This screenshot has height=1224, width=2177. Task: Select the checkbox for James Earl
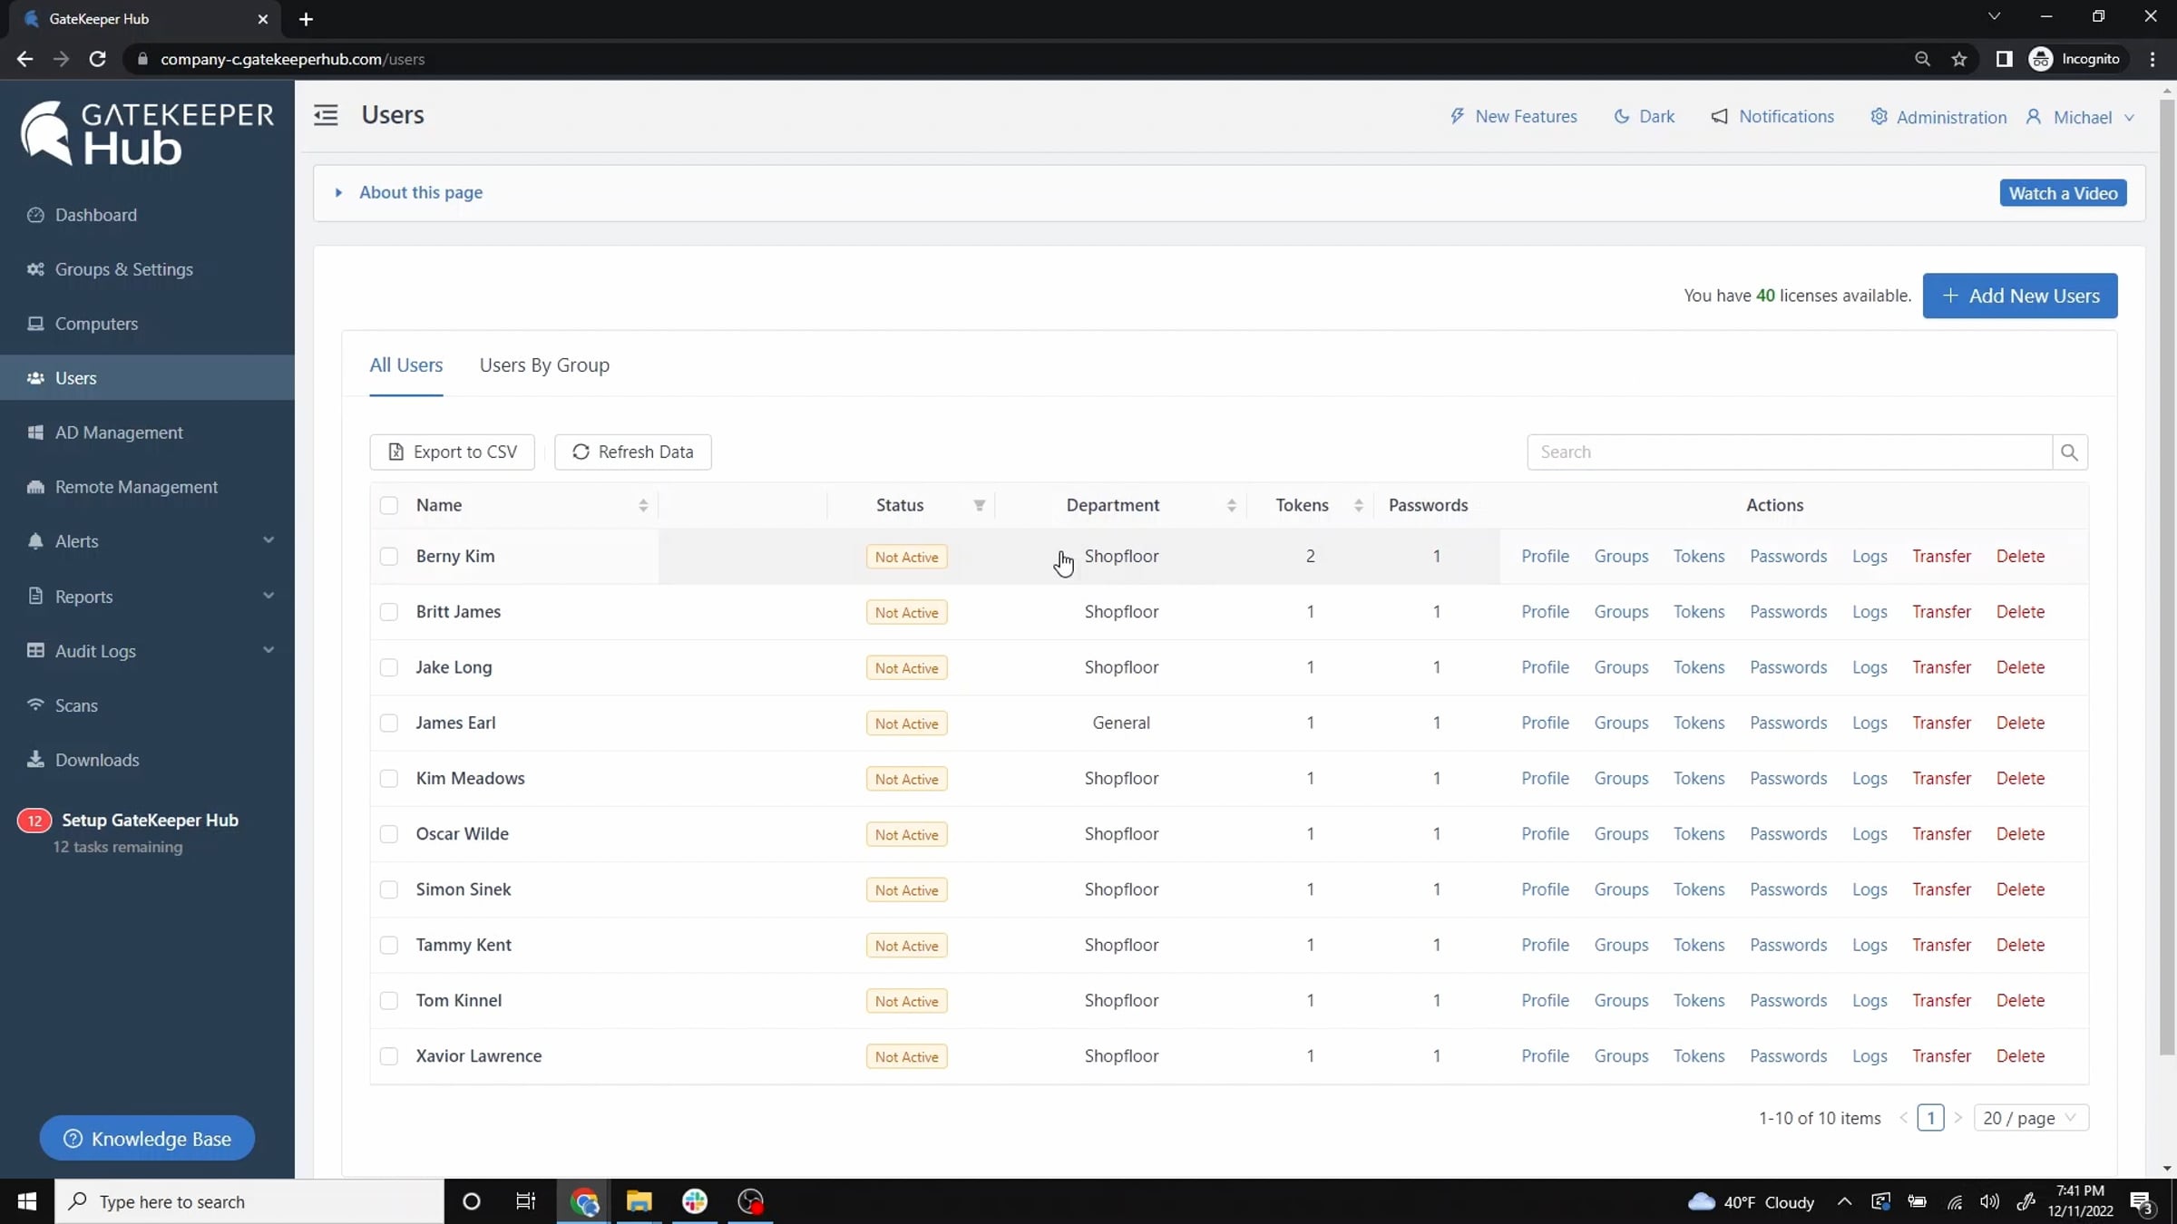[389, 723]
